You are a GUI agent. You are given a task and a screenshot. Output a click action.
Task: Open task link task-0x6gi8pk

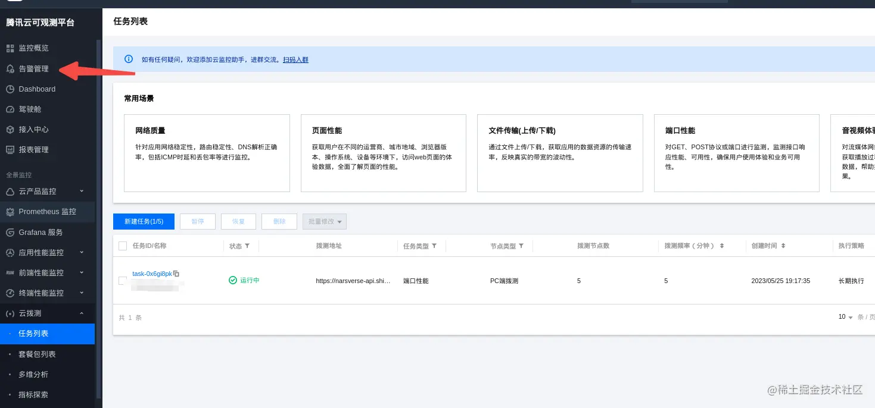[152, 274]
